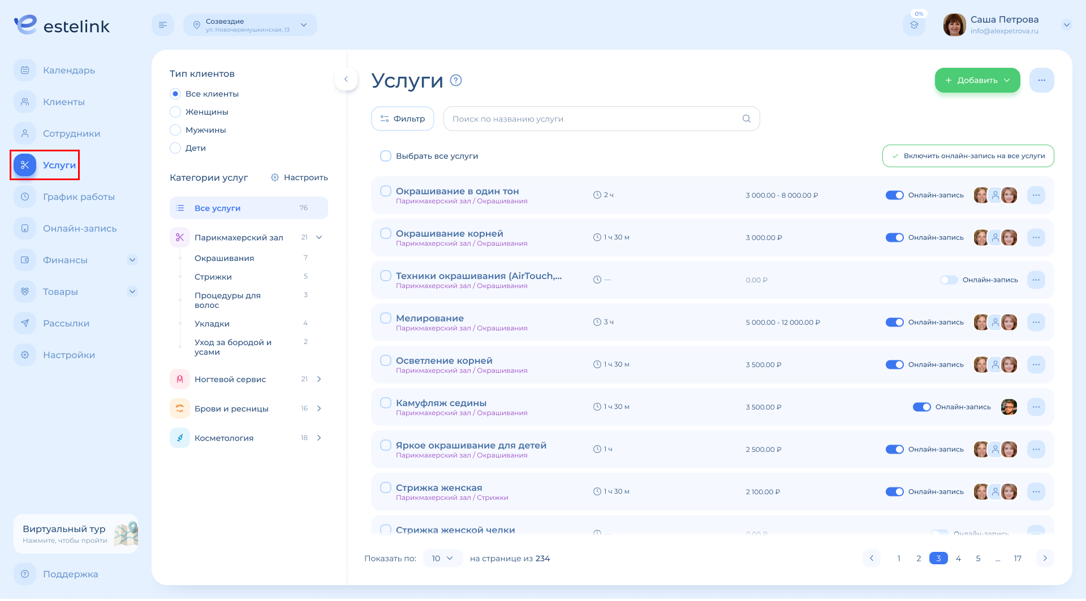The height and width of the screenshot is (601, 1086).
Task: Click the search magnifier icon
Action: click(x=746, y=119)
